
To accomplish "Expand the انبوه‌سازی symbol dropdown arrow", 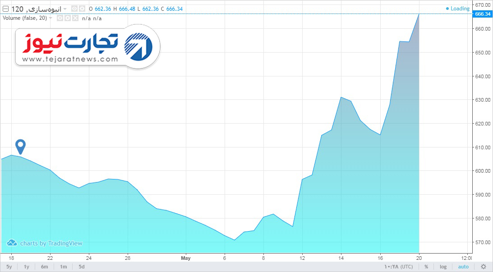I will point(65,9).
